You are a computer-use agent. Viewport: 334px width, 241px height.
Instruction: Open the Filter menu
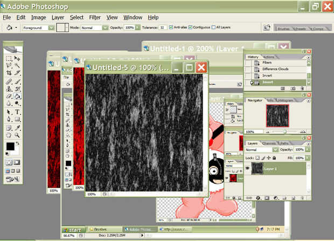click(95, 17)
